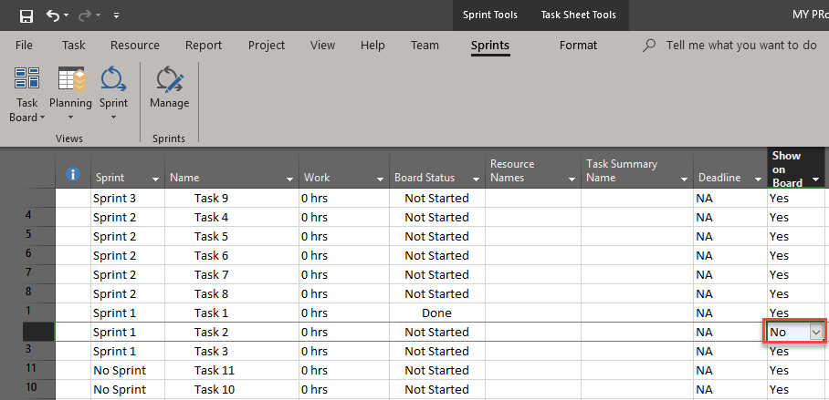Open Customize Quick Access Toolbar arrow
The image size is (829, 400).
click(x=116, y=15)
